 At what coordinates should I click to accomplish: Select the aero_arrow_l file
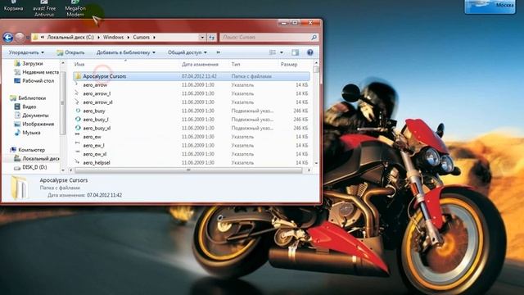point(191,93)
